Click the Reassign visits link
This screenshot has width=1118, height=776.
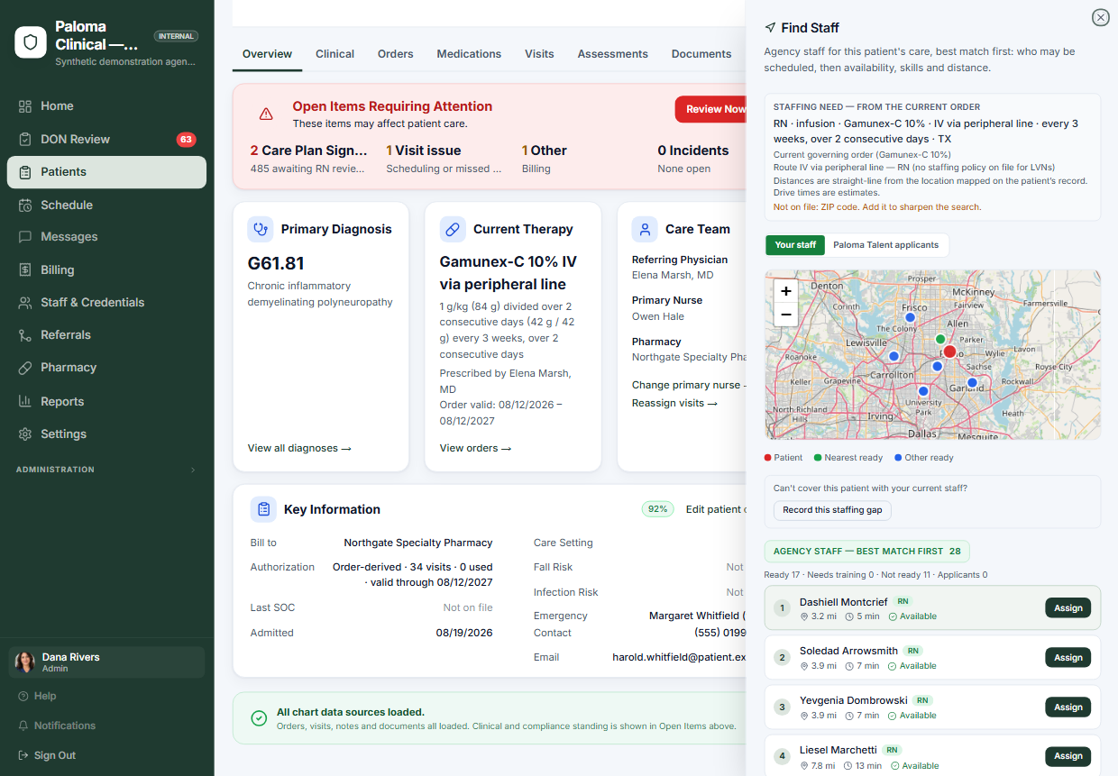(674, 404)
